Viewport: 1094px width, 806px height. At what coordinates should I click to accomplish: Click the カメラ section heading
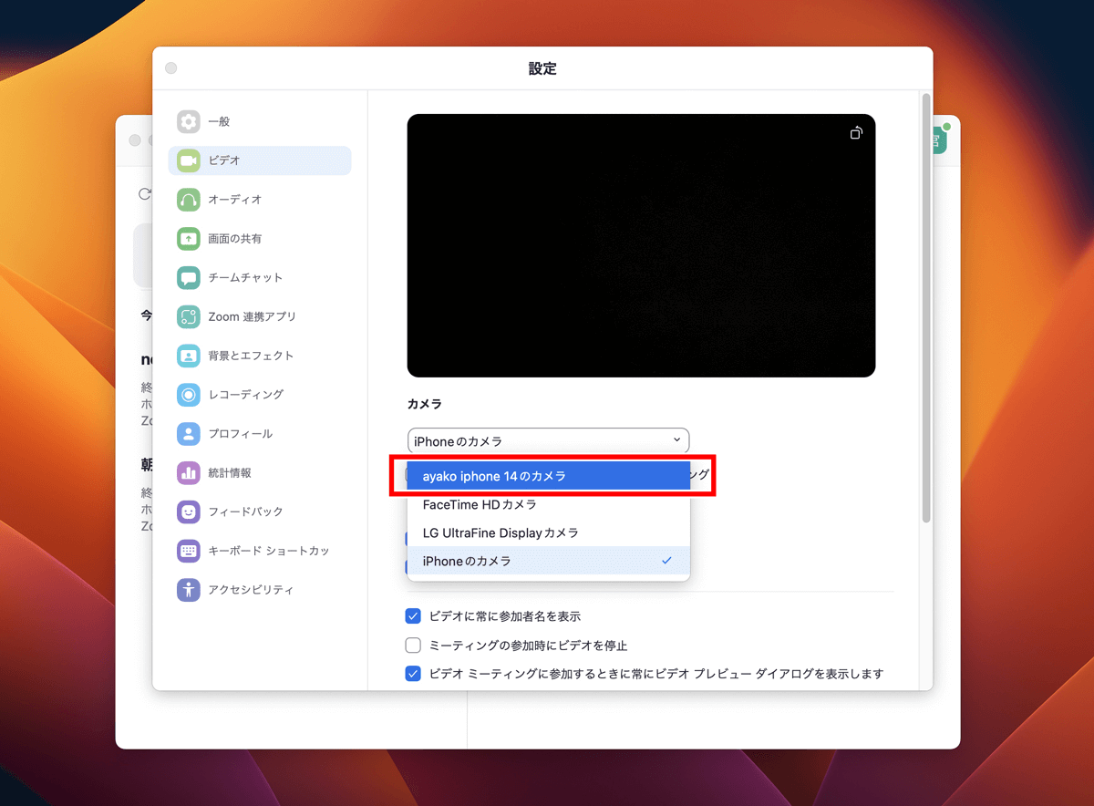click(425, 404)
